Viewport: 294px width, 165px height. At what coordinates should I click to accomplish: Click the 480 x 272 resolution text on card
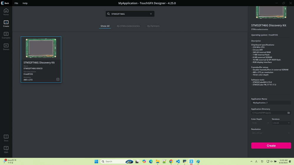[x=28, y=80]
